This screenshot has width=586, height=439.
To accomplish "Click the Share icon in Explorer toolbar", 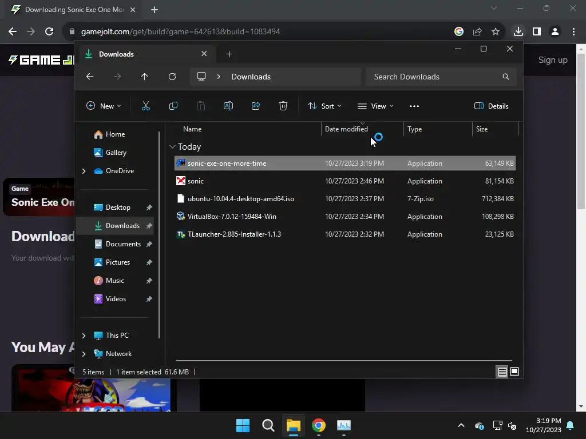I will 256,106.
